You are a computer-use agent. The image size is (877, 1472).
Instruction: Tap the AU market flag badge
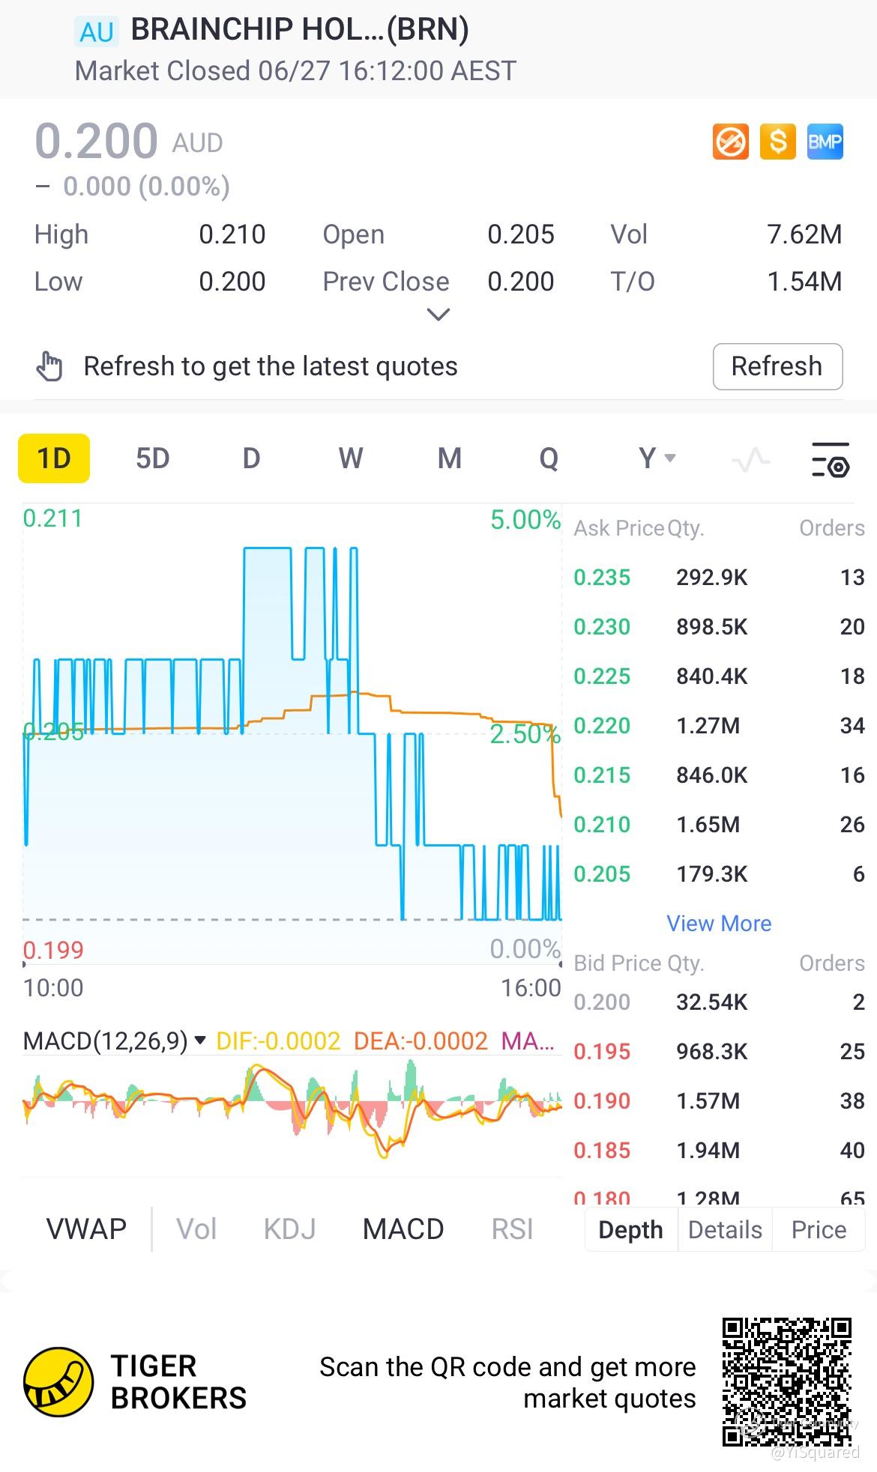tap(97, 31)
